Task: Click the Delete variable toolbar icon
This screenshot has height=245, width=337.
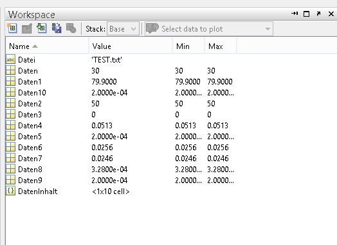Action: (x=71, y=28)
